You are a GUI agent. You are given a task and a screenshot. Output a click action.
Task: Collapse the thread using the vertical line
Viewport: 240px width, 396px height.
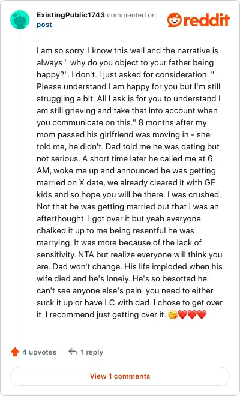point(20,184)
